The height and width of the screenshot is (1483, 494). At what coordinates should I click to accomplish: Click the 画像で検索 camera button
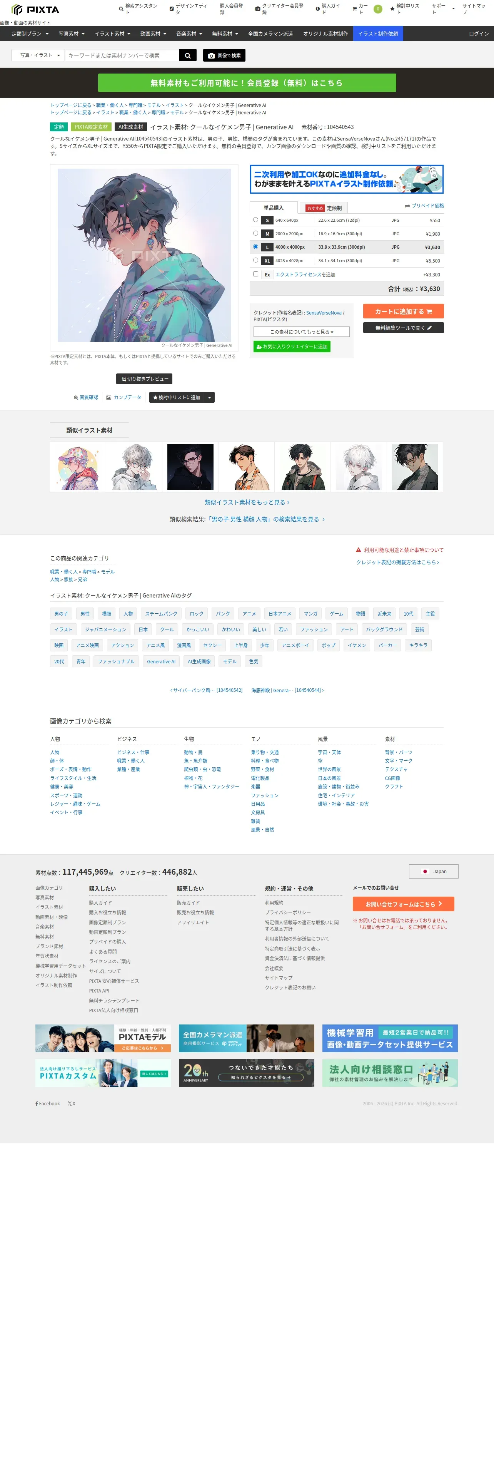tap(224, 55)
